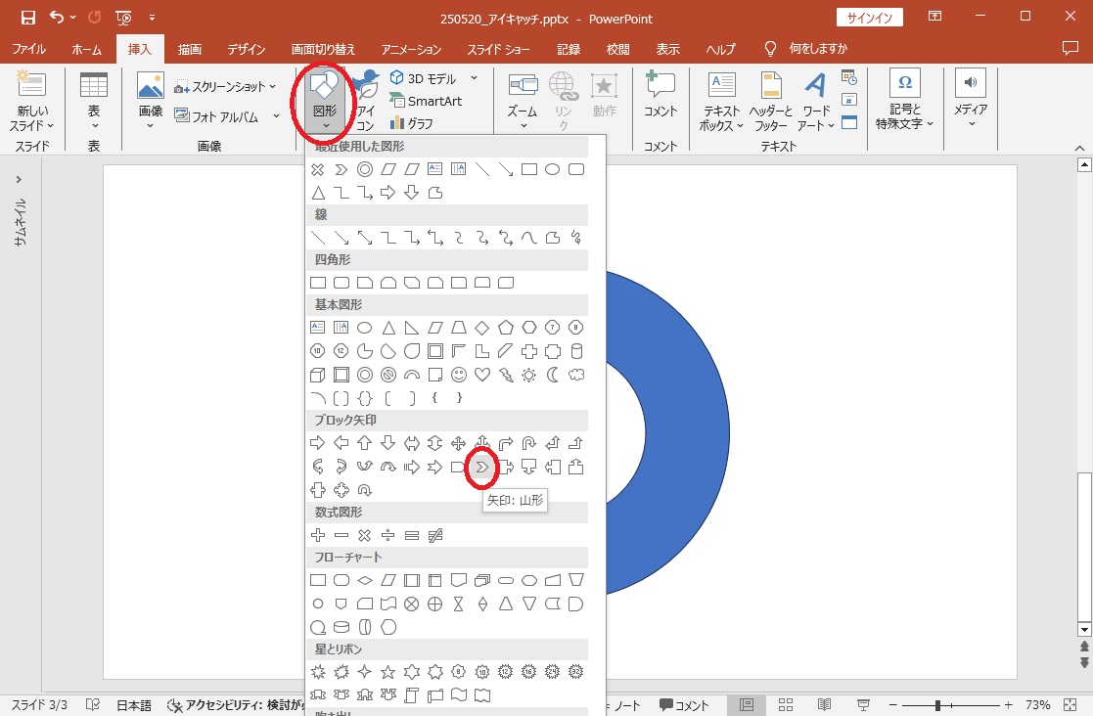Pick the crescent moon shape

pyautogui.click(x=553, y=375)
